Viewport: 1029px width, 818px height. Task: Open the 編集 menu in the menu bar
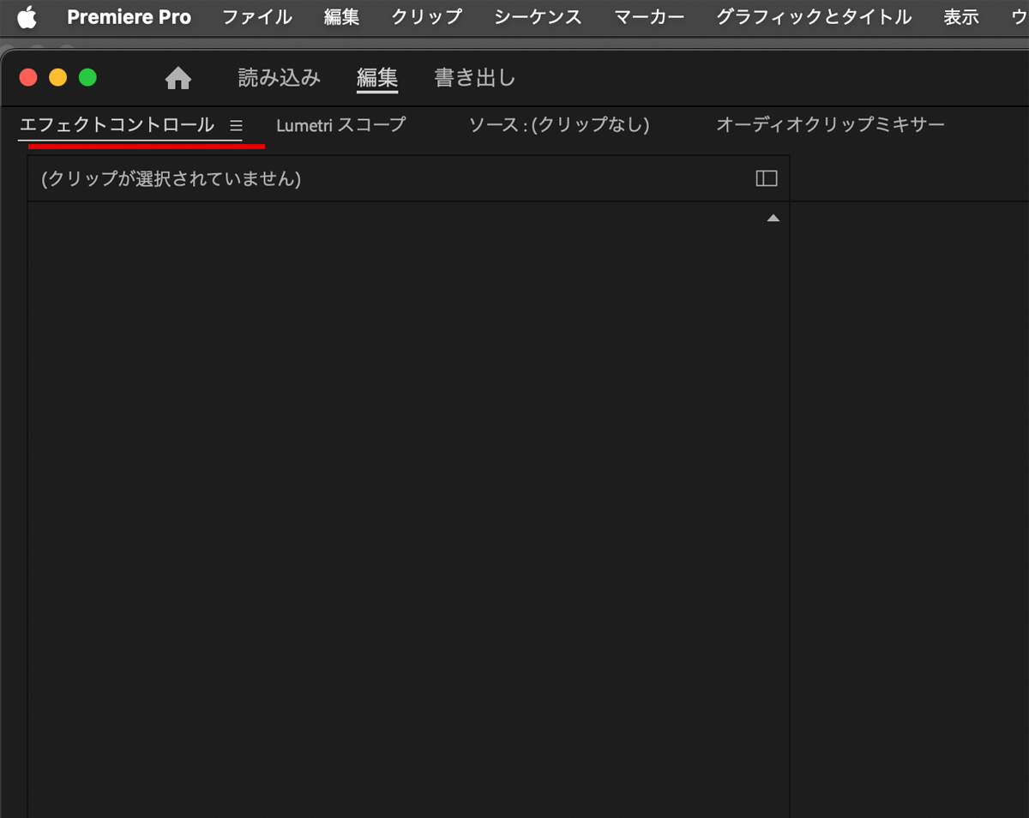coord(341,17)
